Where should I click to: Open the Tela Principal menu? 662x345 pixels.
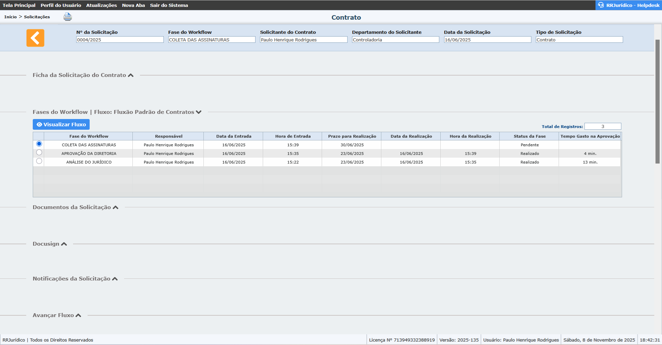pos(19,5)
